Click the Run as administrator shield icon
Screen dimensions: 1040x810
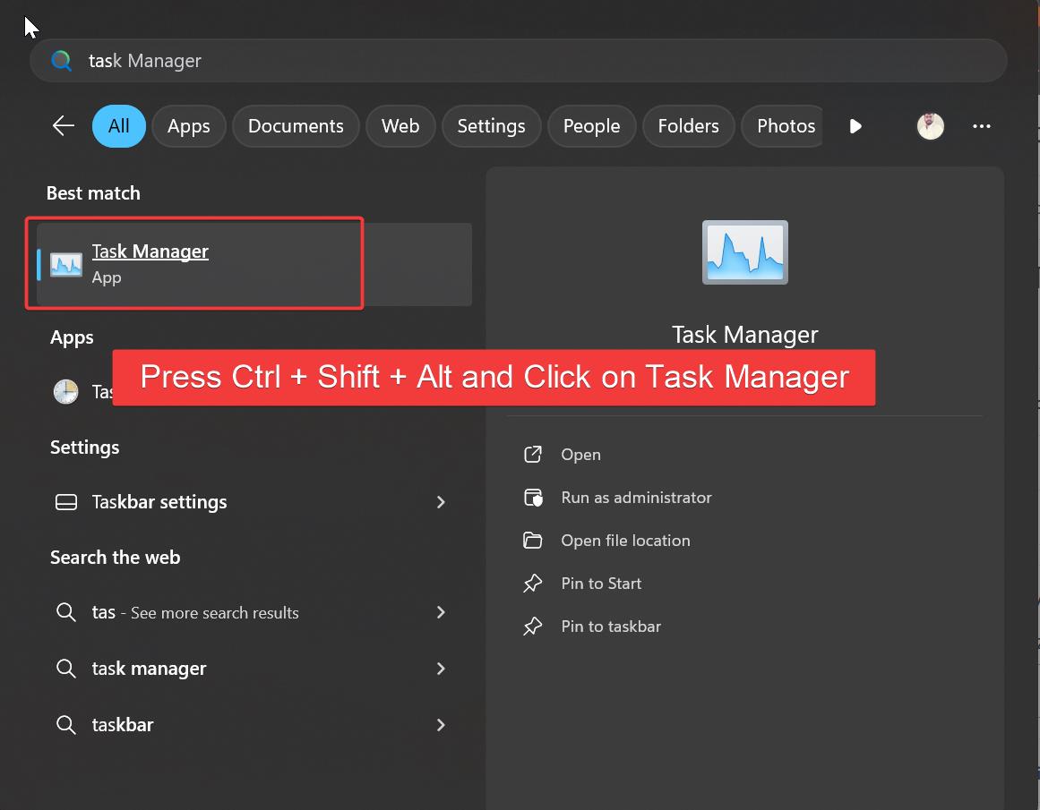[533, 497]
